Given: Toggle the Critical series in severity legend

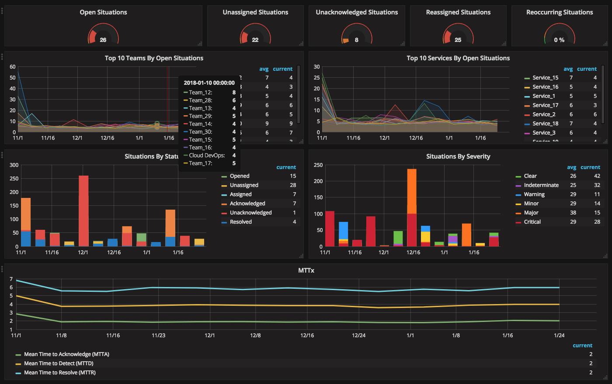Looking at the screenshot, I should point(532,222).
